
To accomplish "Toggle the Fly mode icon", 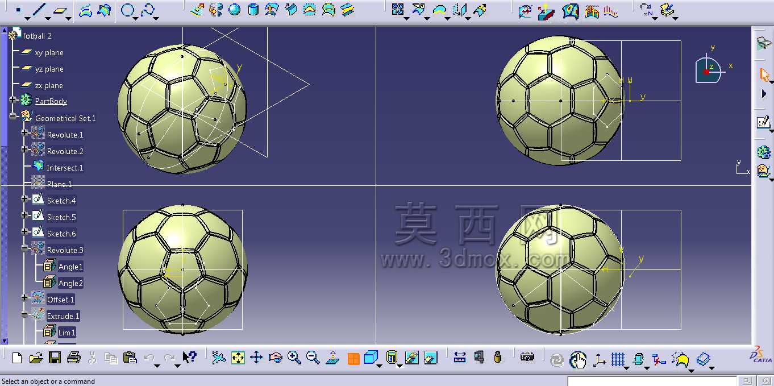I will (219, 358).
